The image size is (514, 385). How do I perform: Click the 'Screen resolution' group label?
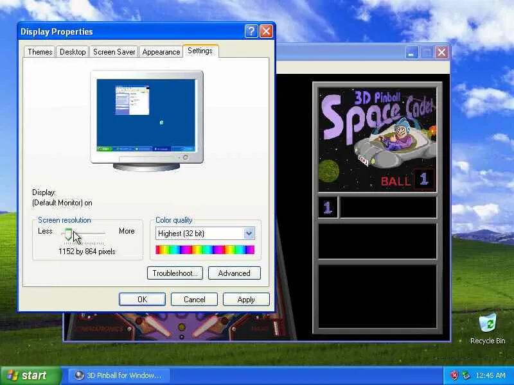(x=64, y=220)
